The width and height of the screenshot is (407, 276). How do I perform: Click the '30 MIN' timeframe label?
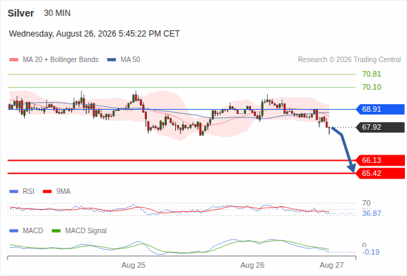click(x=57, y=13)
